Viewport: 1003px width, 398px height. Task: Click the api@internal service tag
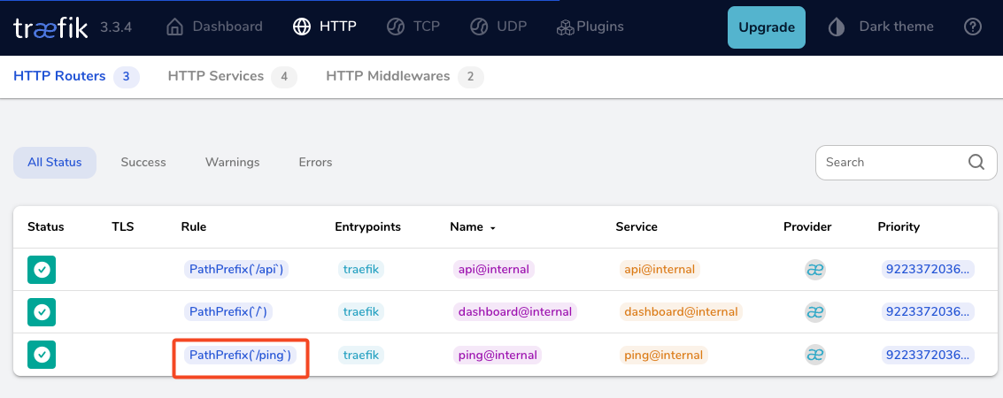660,270
